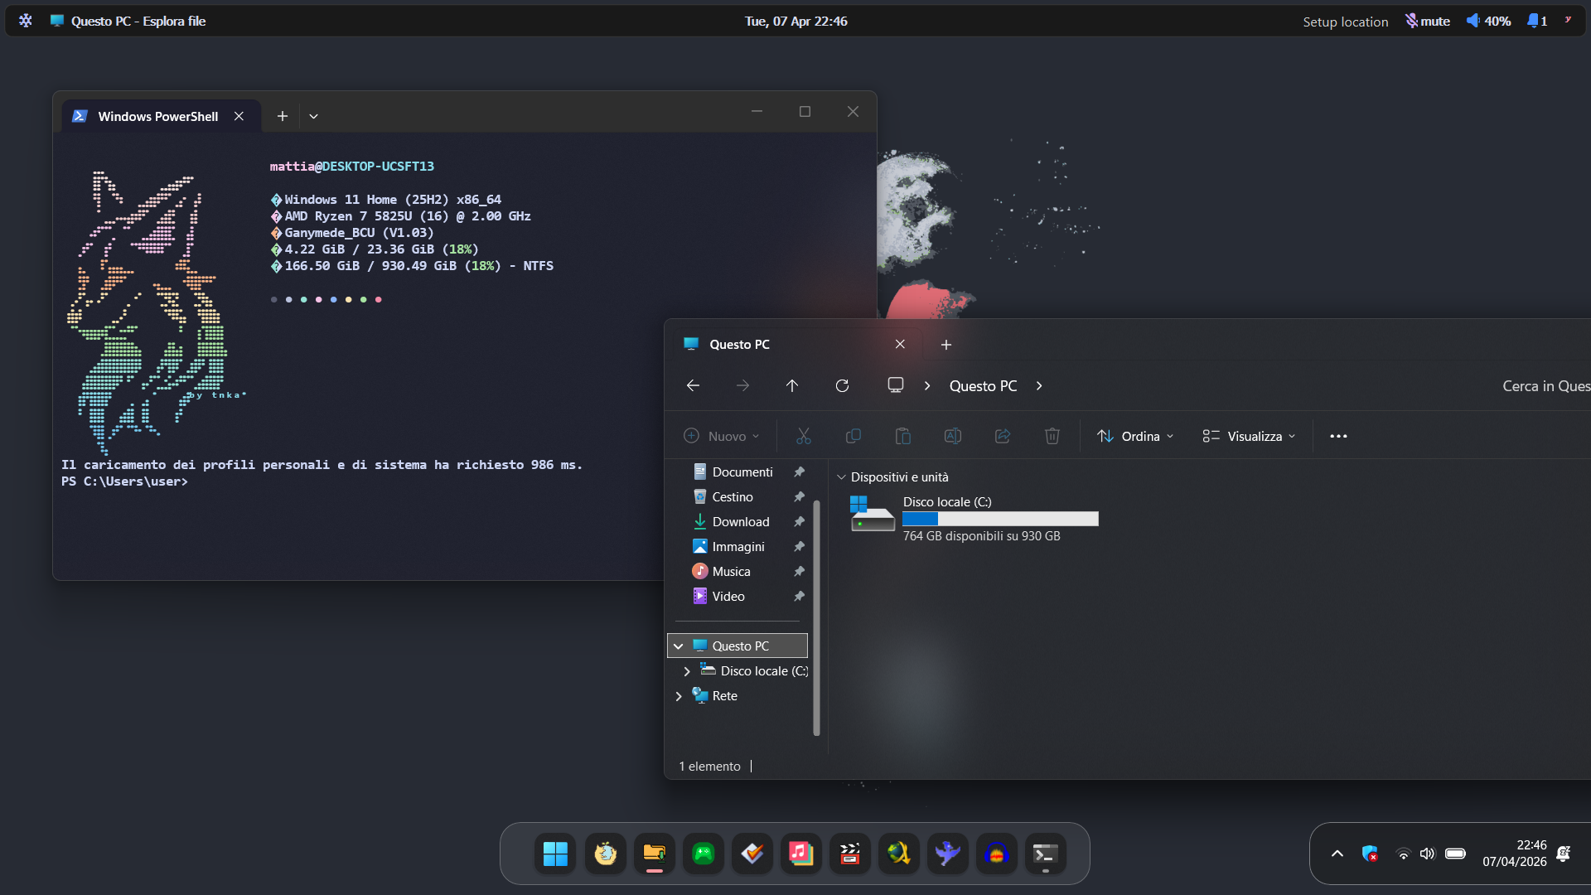1591x895 pixels.
Task: Open the Start menu from dock
Action: pyautogui.click(x=555, y=854)
